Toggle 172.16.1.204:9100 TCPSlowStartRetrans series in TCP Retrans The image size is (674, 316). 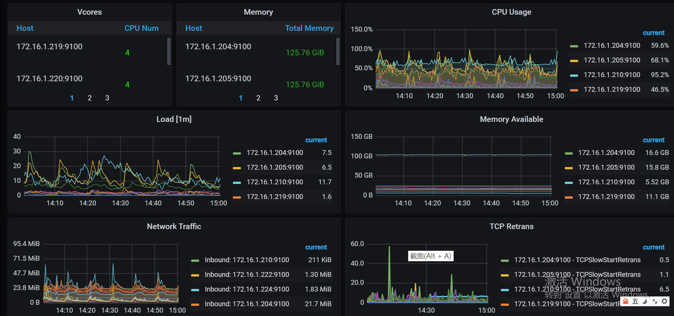tap(577, 260)
